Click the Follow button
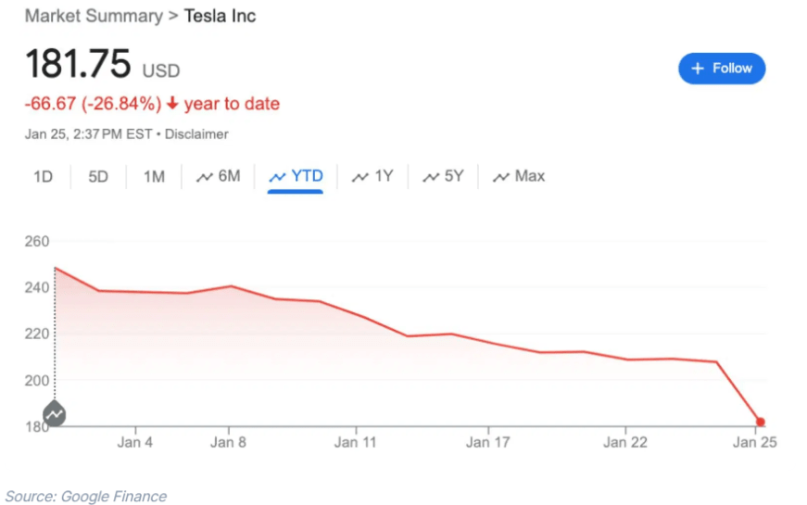The height and width of the screenshot is (505, 807). click(722, 69)
